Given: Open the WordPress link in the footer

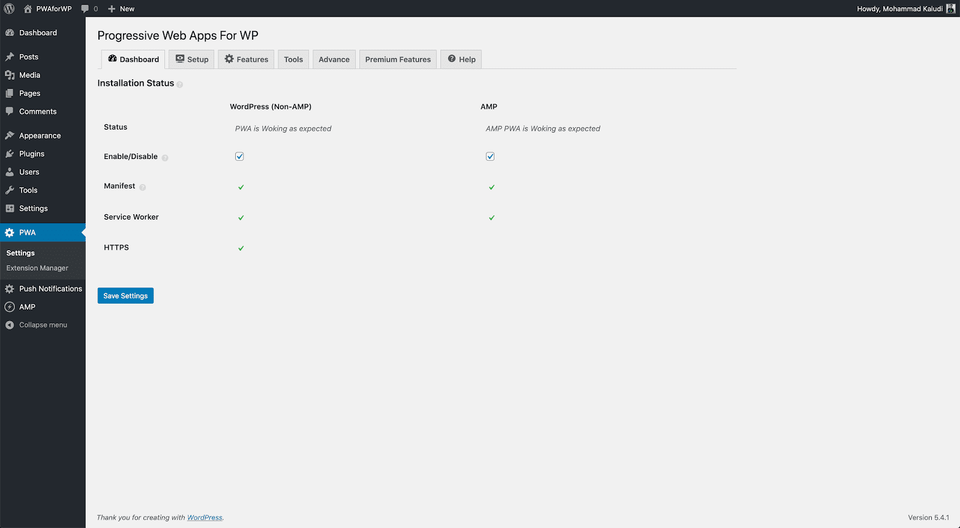Looking at the screenshot, I should [x=205, y=517].
